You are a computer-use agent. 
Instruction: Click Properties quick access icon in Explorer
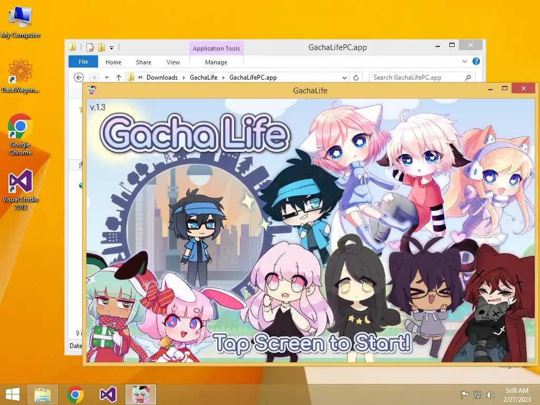pos(90,47)
